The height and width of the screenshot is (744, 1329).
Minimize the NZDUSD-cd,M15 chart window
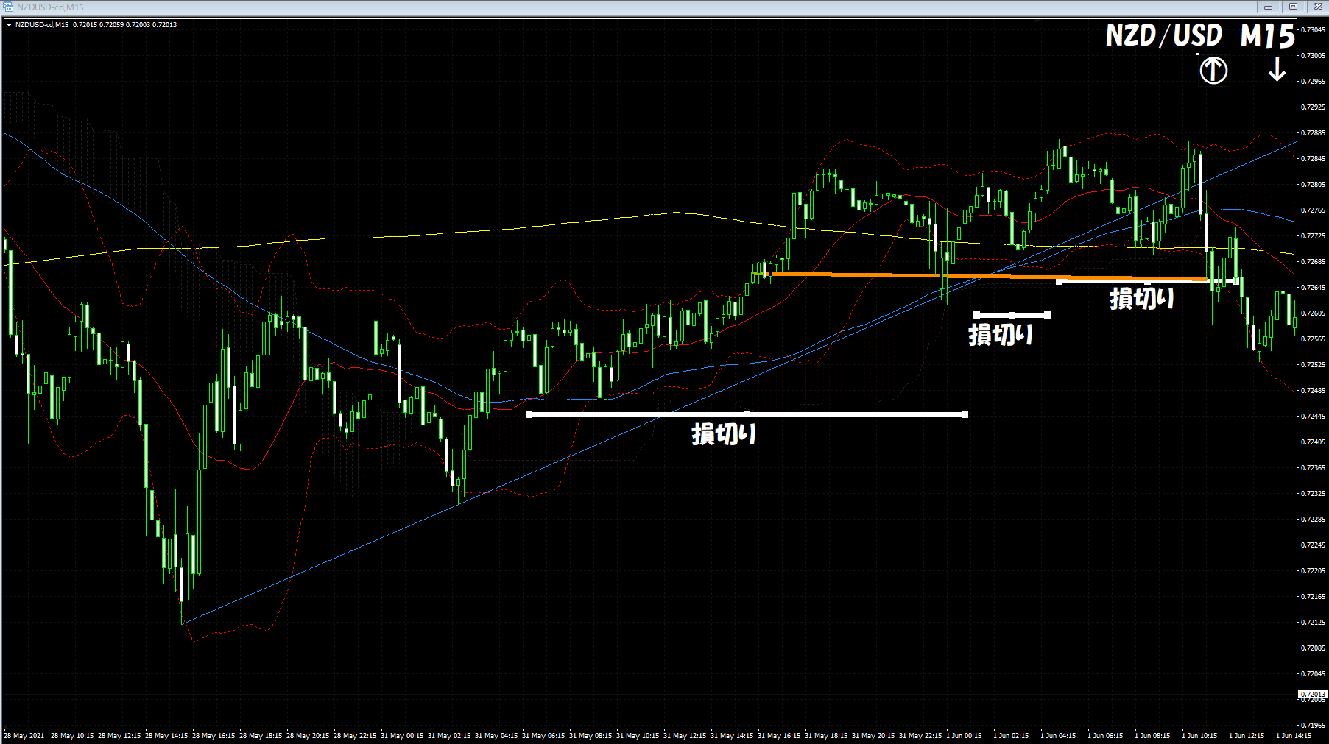(1268, 7)
